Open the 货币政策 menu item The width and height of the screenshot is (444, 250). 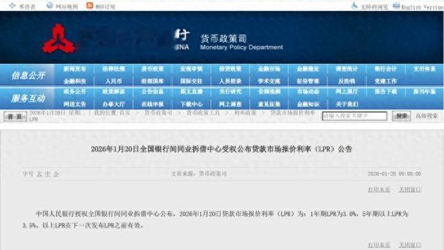tap(153, 69)
